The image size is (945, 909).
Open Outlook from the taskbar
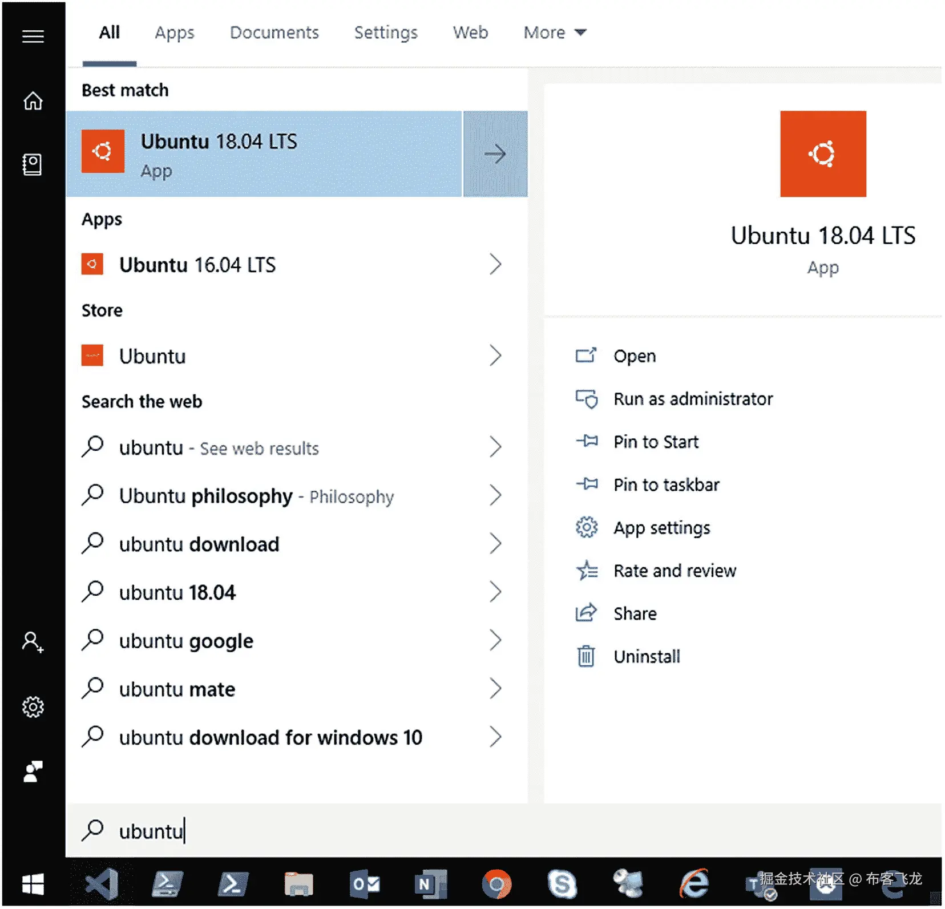pos(365,884)
